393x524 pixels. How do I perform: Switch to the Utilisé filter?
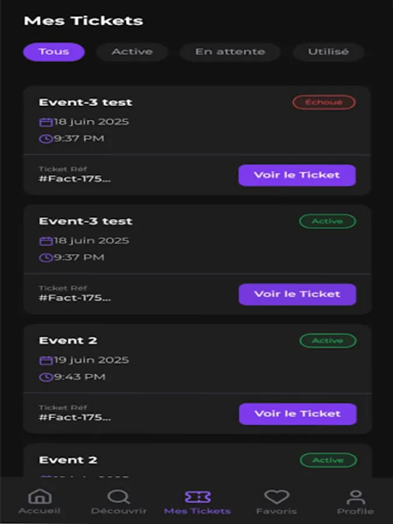(x=328, y=52)
